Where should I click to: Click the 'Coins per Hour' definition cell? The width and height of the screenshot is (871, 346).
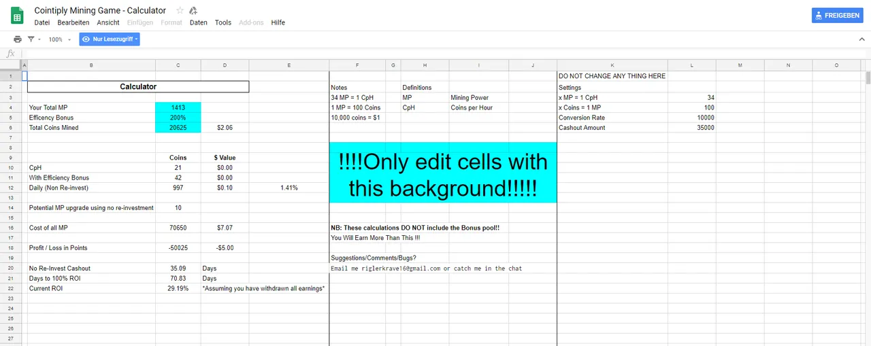tap(478, 107)
